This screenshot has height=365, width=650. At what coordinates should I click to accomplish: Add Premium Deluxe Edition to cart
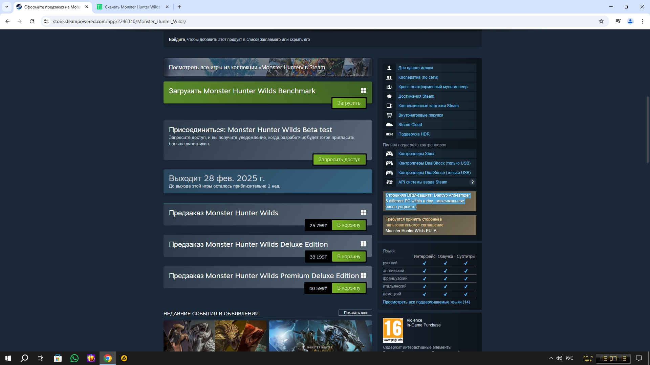(x=349, y=288)
